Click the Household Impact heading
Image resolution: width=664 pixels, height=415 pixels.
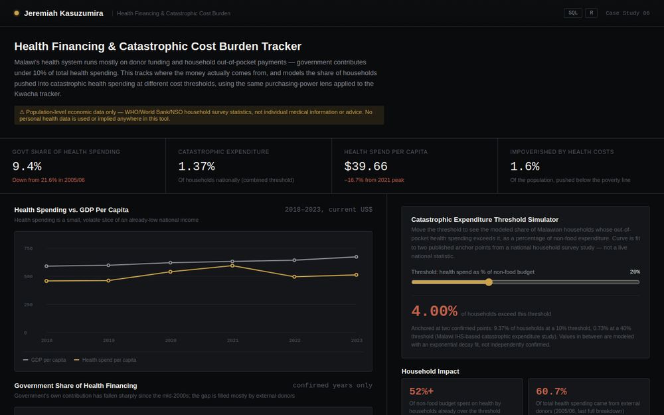click(430, 371)
